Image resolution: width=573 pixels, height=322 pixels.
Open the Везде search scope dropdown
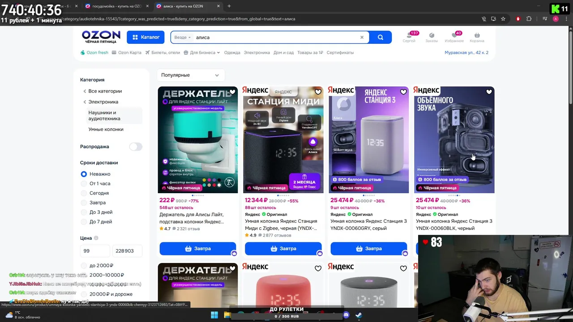pos(182,38)
